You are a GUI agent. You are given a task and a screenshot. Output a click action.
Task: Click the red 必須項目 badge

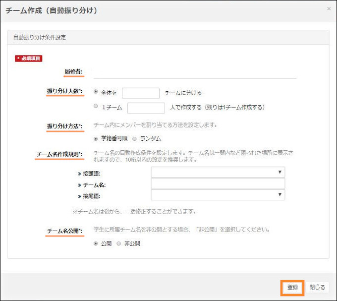coord(29,58)
